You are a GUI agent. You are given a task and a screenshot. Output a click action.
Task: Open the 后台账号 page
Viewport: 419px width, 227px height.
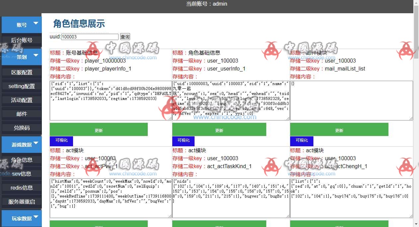click(21, 40)
